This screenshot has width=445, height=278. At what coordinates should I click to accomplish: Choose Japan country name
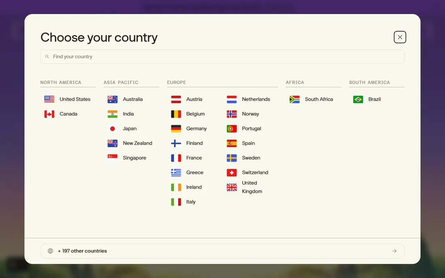coord(130,128)
